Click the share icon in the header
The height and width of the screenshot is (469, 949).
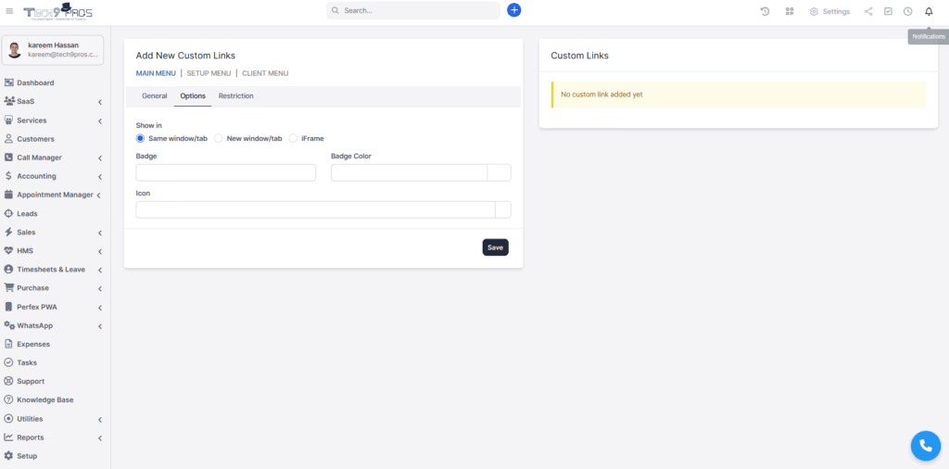(x=868, y=11)
